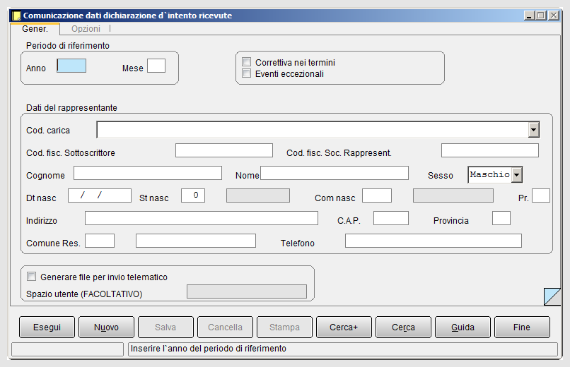The image size is (570, 367).
Task: Click the Comune Res. code field
Action: (100, 241)
